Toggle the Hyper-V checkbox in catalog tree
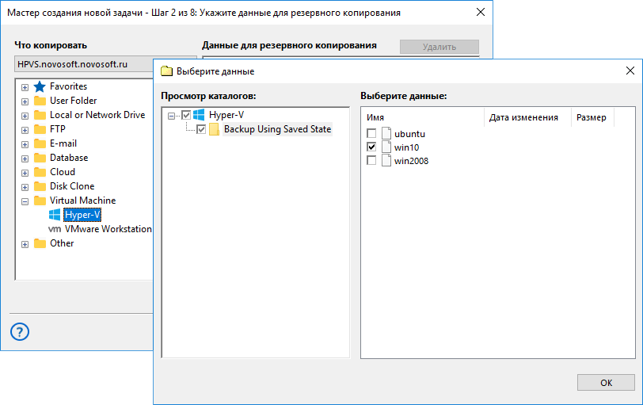The image size is (643, 405). [x=186, y=115]
